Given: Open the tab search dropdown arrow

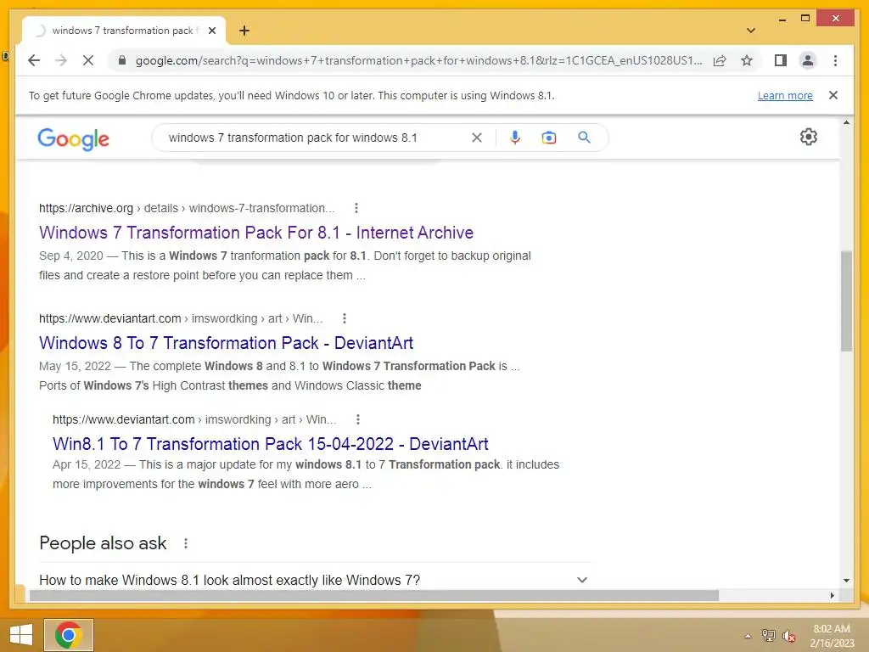Looking at the screenshot, I should coord(750,31).
